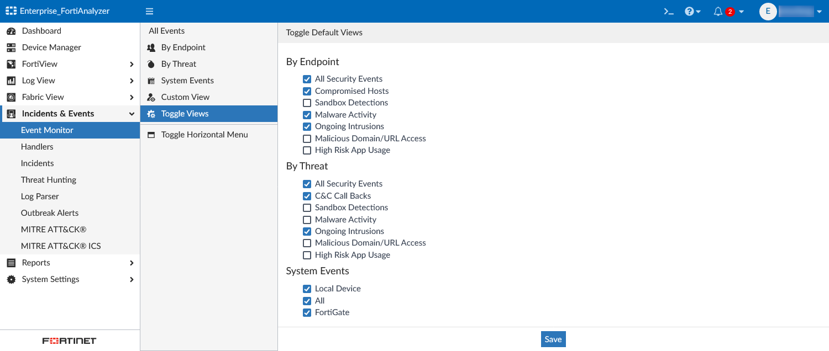Disable the FortiGate system events checkbox
Screen dimensions: 829x351
(307, 313)
